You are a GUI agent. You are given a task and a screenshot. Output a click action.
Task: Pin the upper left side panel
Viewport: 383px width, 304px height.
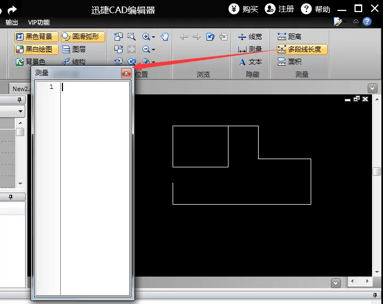pyautogui.click(x=19, y=100)
